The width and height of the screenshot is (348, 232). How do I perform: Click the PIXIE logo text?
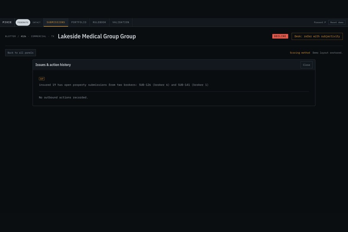7,22
